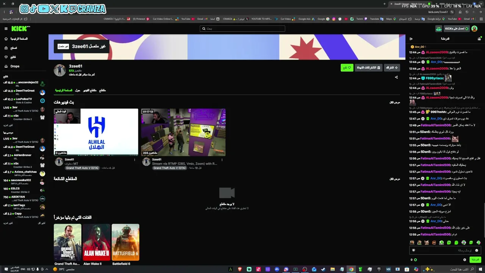This screenshot has height=273, width=485.
Task: Open the Al Hilal video thumbnail
Action: pos(96,132)
